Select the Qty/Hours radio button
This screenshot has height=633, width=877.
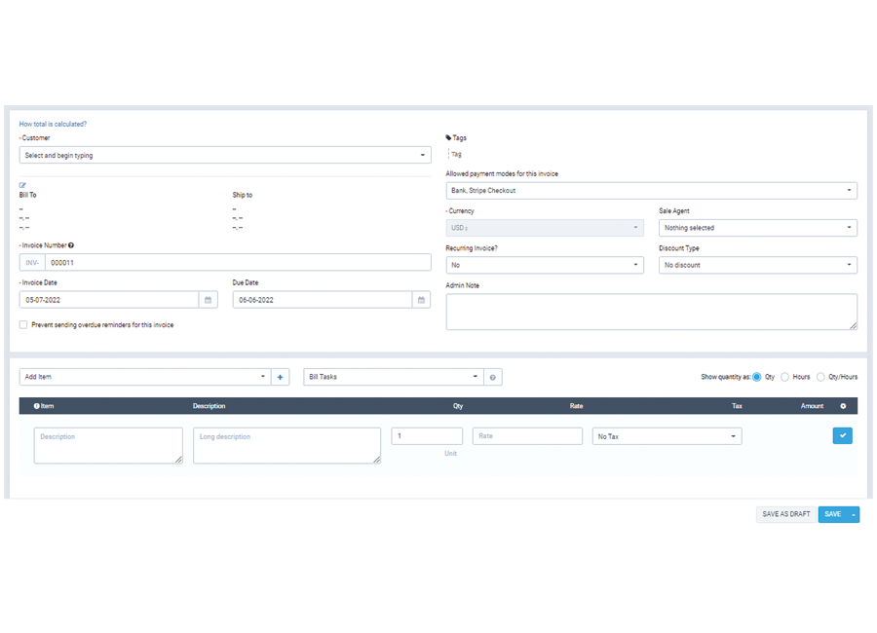click(820, 377)
